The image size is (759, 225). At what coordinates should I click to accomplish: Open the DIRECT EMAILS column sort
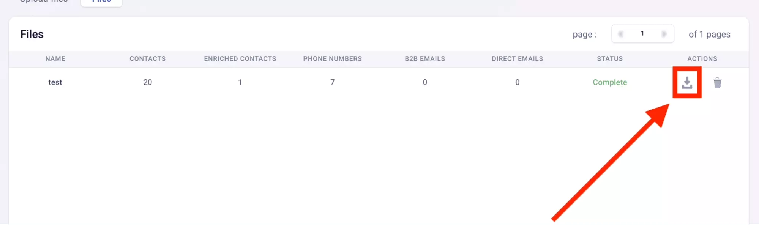point(517,59)
